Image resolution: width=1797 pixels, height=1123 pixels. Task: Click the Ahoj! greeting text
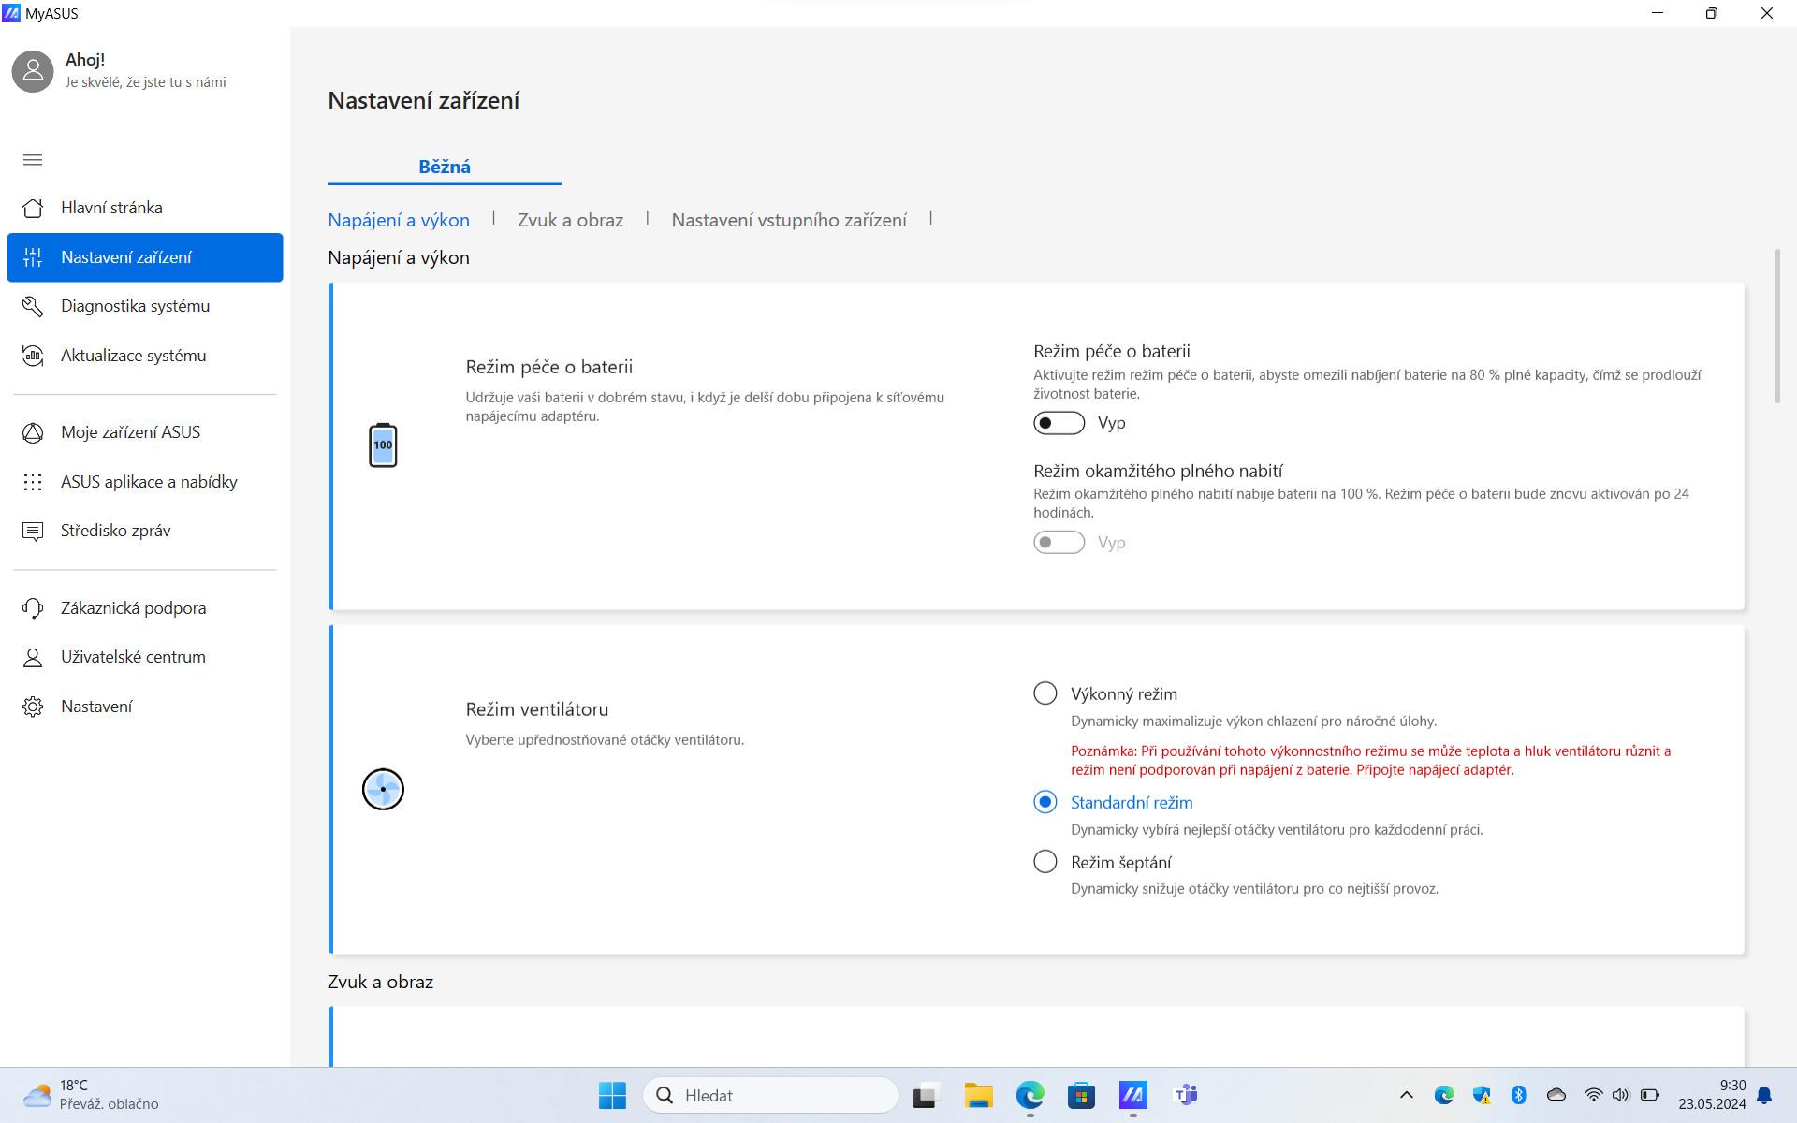(x=85, y=60)
